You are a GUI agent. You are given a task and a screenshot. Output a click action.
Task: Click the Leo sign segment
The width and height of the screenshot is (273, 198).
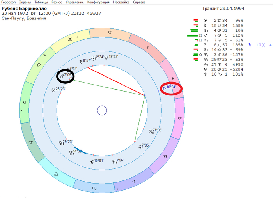point(24,103)
